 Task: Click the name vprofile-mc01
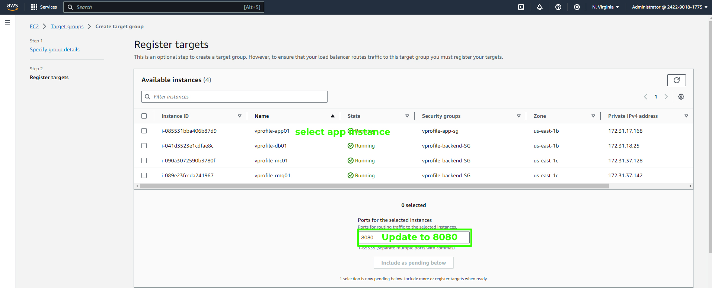pos(271,161)
